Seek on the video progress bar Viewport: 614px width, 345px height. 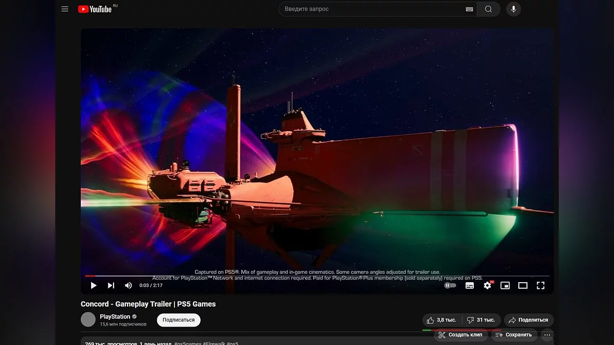point(317,276)
